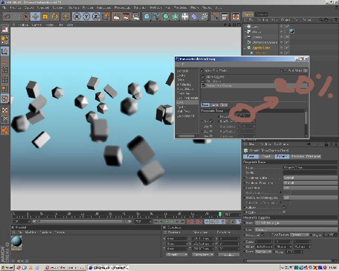Open the Visibile nell'Editor dropdown

point(310,178)
